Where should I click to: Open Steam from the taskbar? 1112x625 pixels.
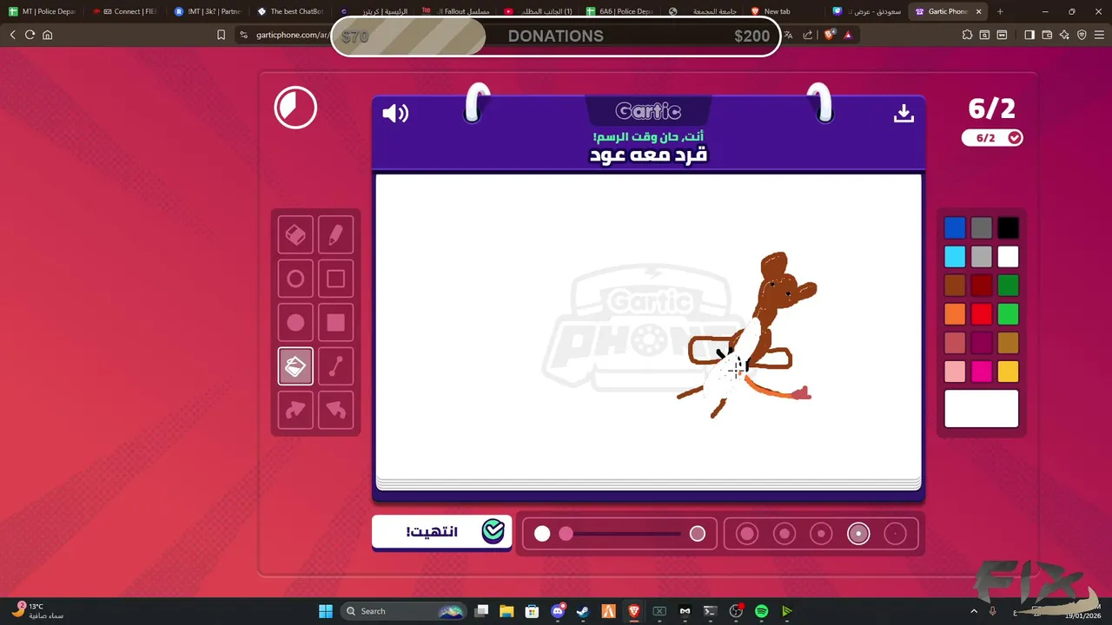click(583, 611)
